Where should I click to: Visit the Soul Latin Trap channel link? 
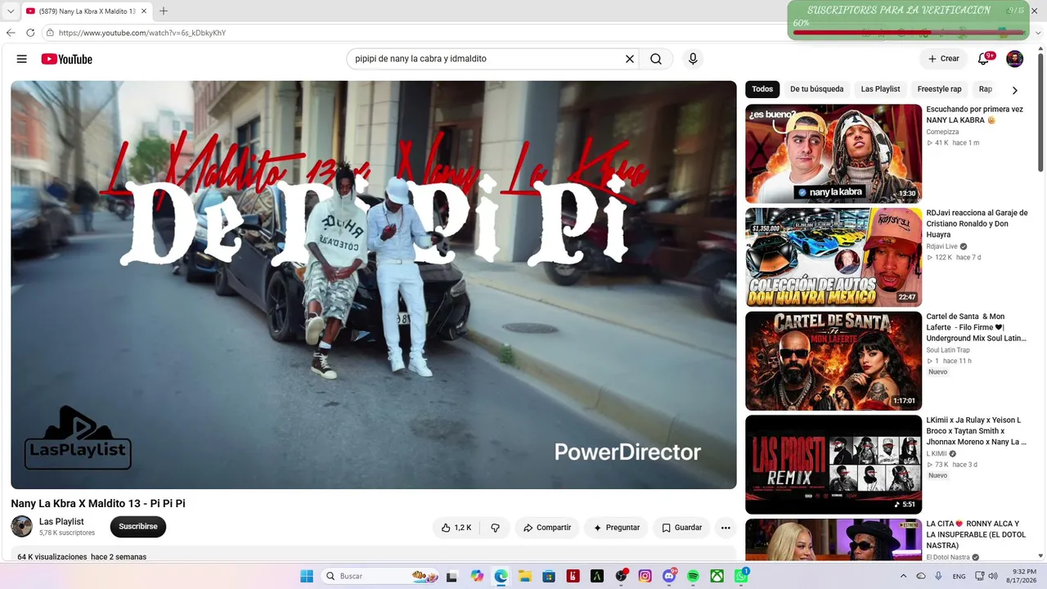click(x=948, y=350)
